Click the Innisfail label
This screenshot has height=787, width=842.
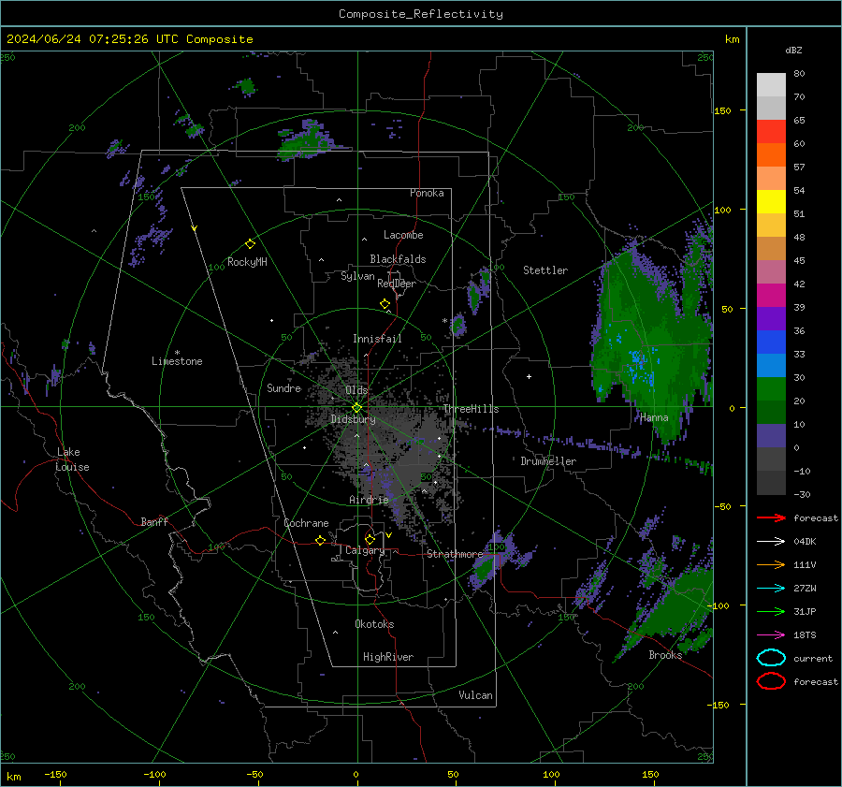(377, 339)
